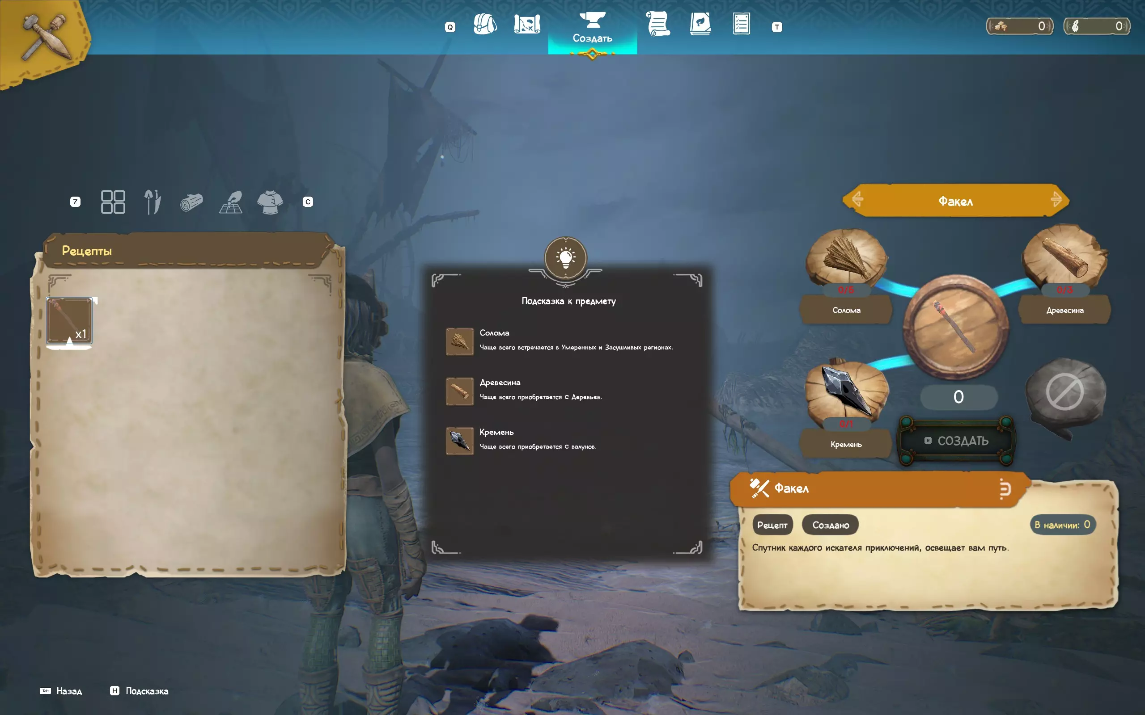1145x715 pixels.
Task: Open the checklist tab
Action: click(x=742, y=24)
